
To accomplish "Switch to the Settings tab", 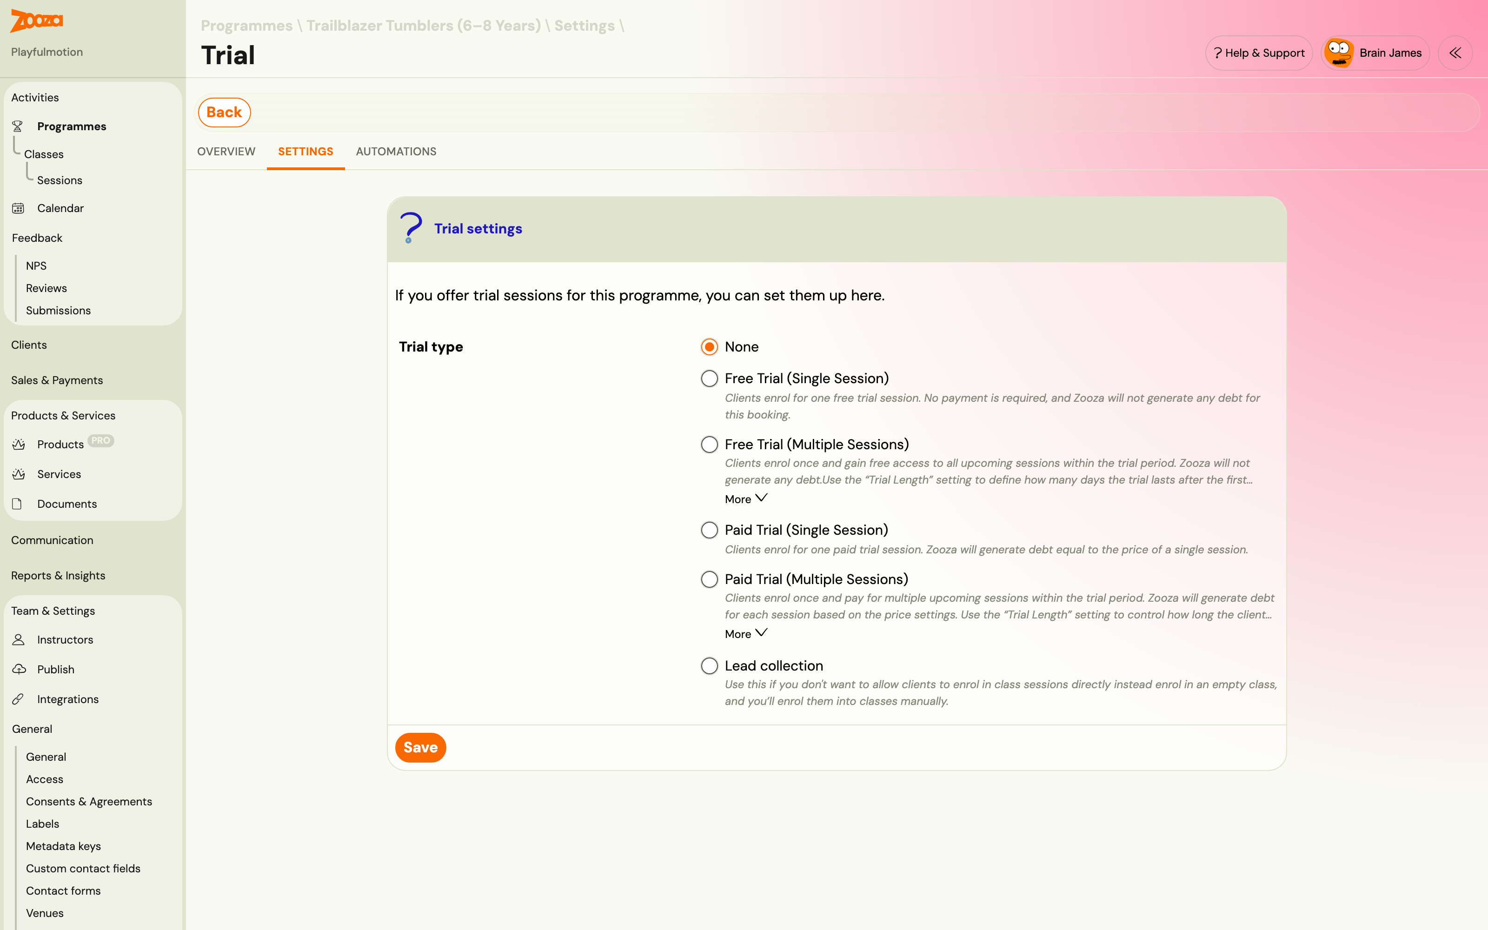I will [x=306, y=151].
